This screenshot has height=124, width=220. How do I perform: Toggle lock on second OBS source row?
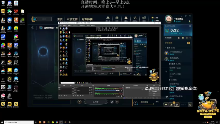[92, 89]
